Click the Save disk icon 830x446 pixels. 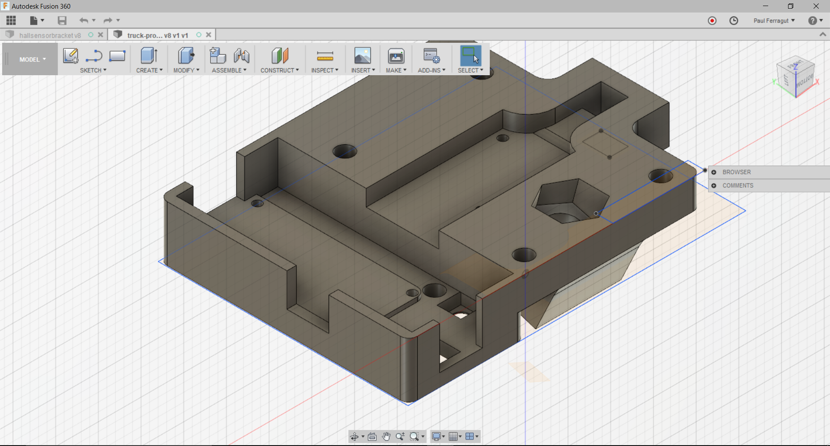coord(62,20)
